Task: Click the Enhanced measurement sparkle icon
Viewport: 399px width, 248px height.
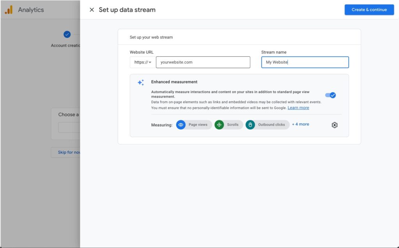Action: pyautogui.click(x=141, y=82)
